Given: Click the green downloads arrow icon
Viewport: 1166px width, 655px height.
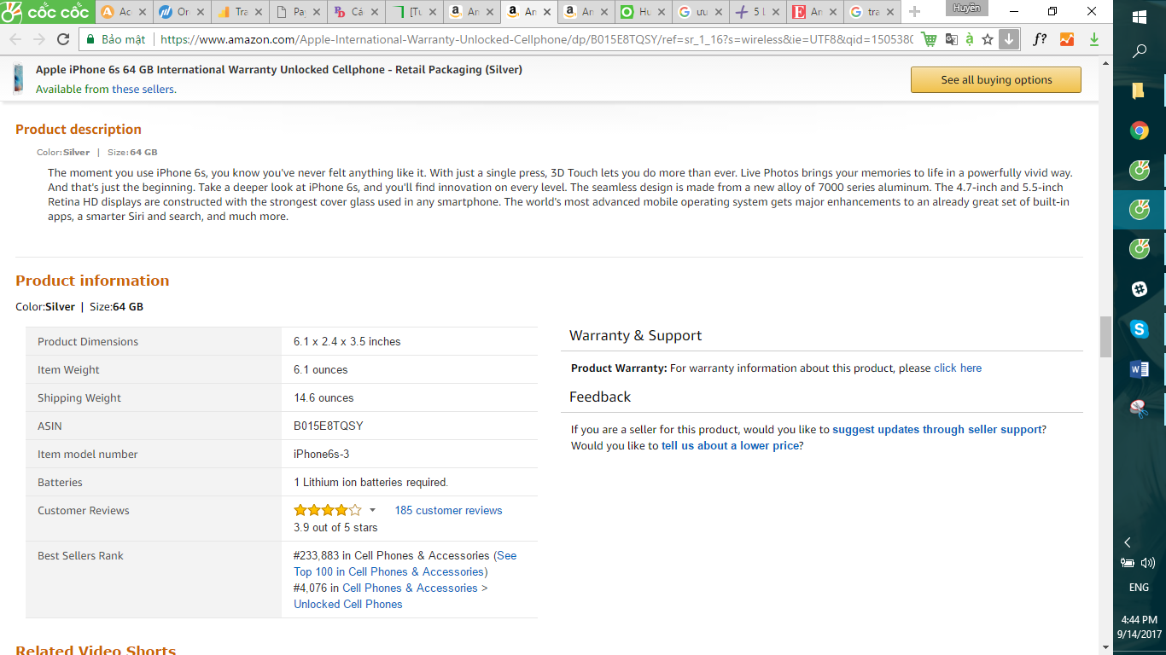Looking at the screenshot, I should coord(1094,39).
